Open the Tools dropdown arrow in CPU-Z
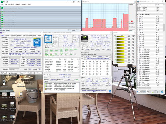The image size is (166, 124). (25, 73)
